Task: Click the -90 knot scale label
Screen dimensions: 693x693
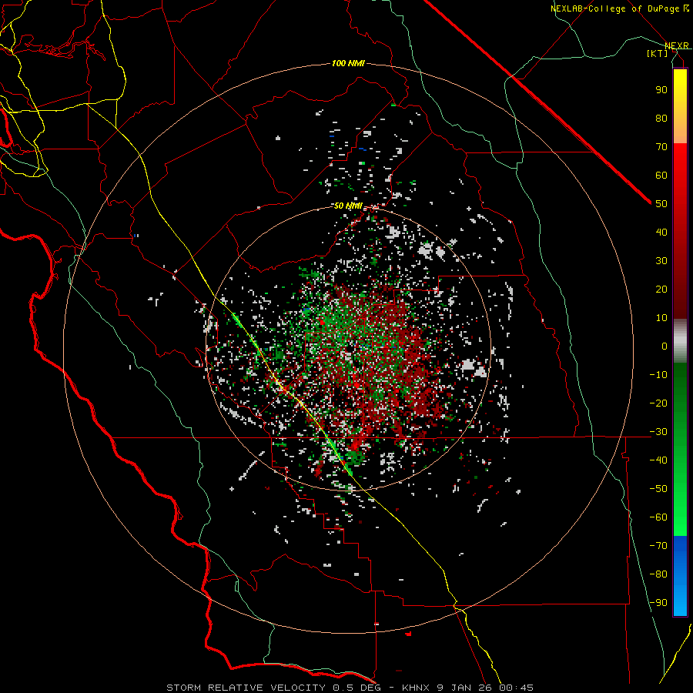Action: [658, 603]
